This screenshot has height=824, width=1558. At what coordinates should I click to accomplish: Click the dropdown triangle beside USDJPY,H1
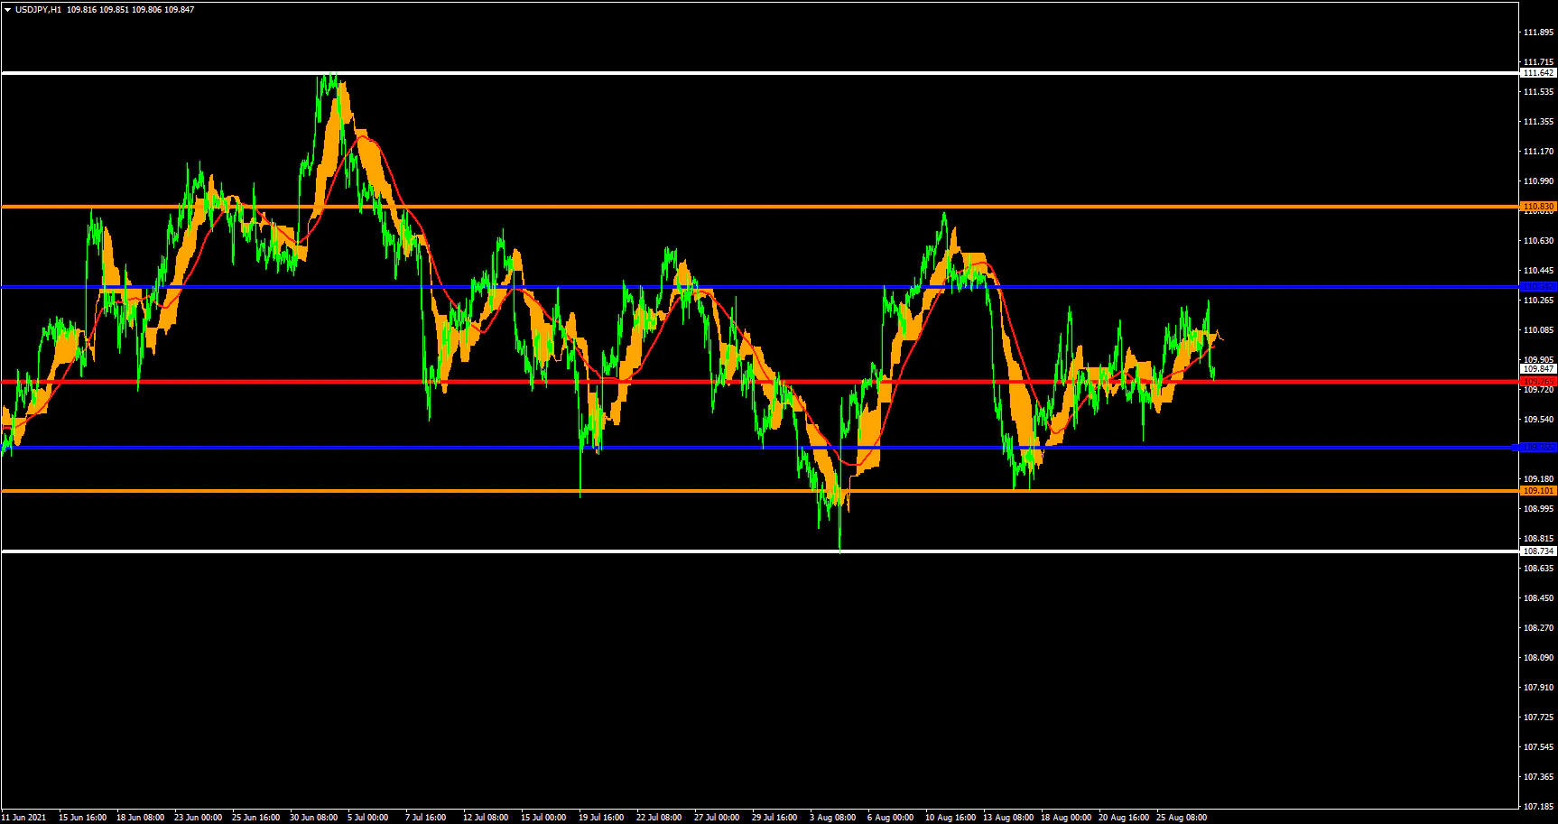(x=7, y=10)
